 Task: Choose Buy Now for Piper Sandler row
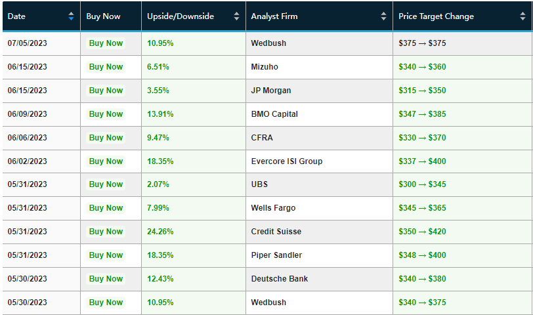[x=106, y=255]
